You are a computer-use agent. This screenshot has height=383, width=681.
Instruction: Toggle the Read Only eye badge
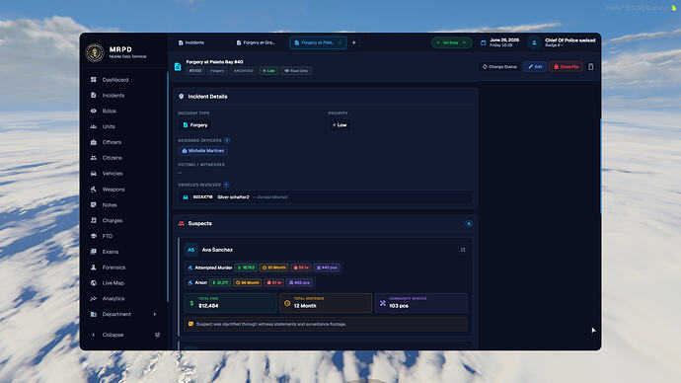(x=296, y=71)
